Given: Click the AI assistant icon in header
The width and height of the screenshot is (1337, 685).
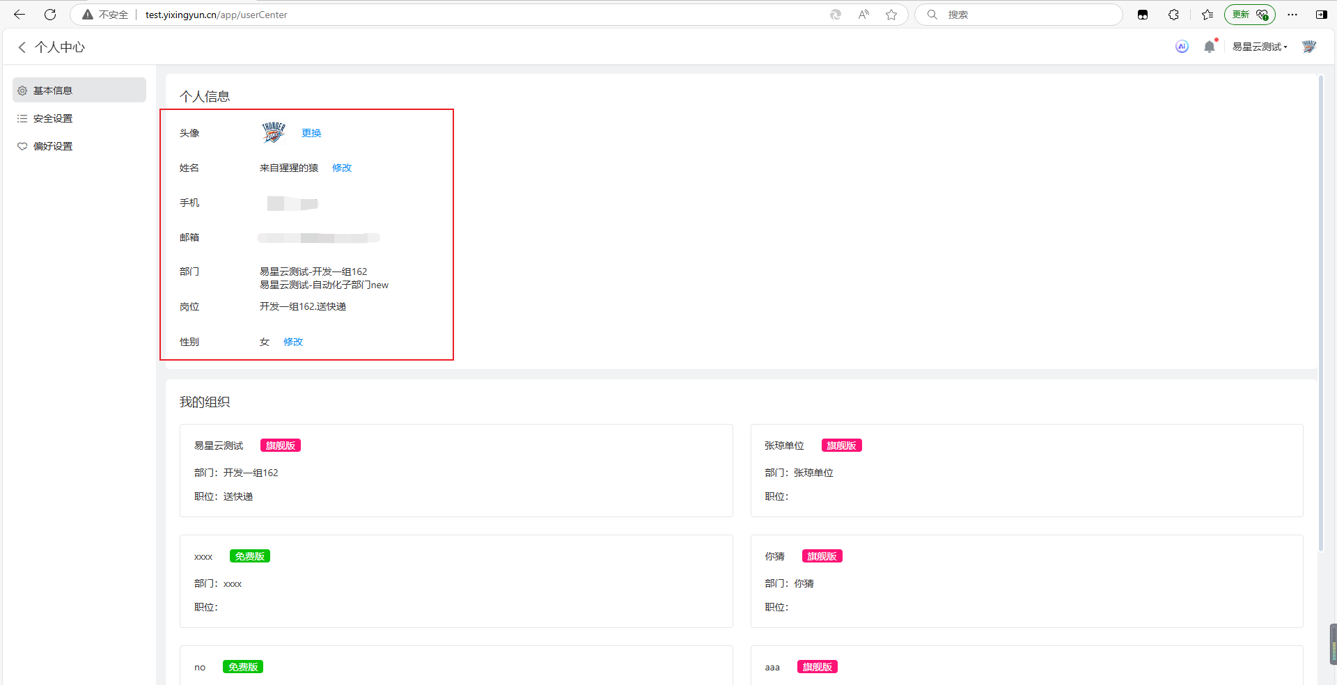Looking at the screenshot, I should click(1182, 47).
